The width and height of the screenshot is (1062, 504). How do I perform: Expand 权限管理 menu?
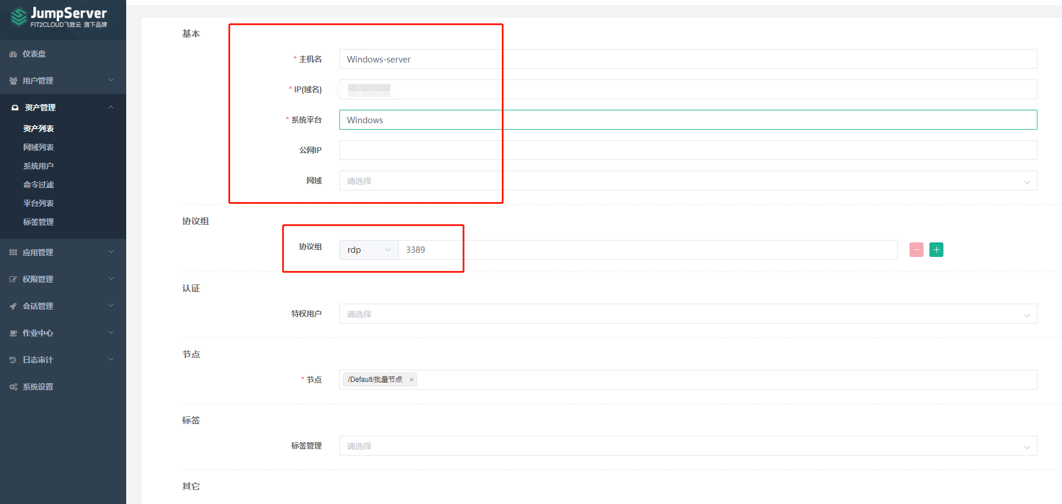point(63,279)
